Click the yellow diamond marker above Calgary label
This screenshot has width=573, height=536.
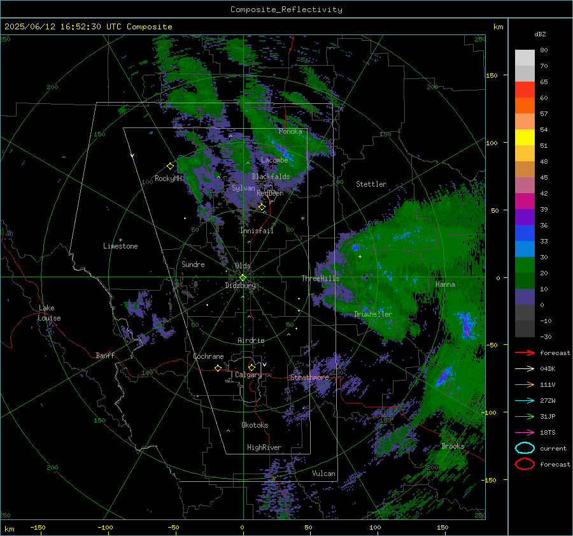pyautogui.click(x=251, y=367)
